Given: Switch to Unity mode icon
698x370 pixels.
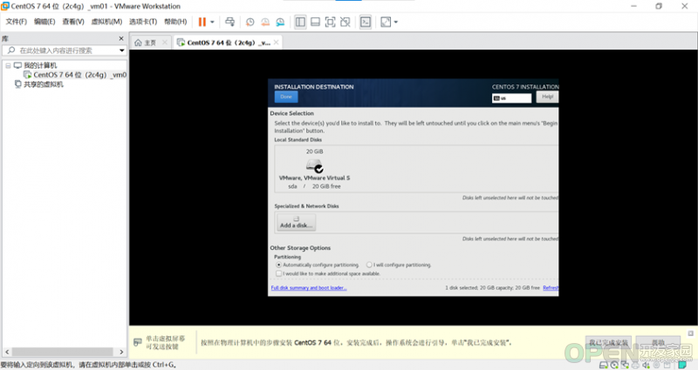Looking at the screenshot, I should click(x=345, y=22).
